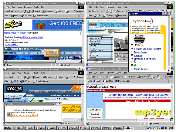Uncheck Matmos checkbox in My List
This screenshot has height=132, width=176.
[x=132, y=55]
